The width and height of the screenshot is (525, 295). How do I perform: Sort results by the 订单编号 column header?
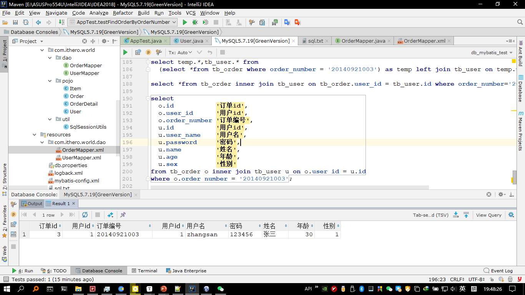coord(124,226)
